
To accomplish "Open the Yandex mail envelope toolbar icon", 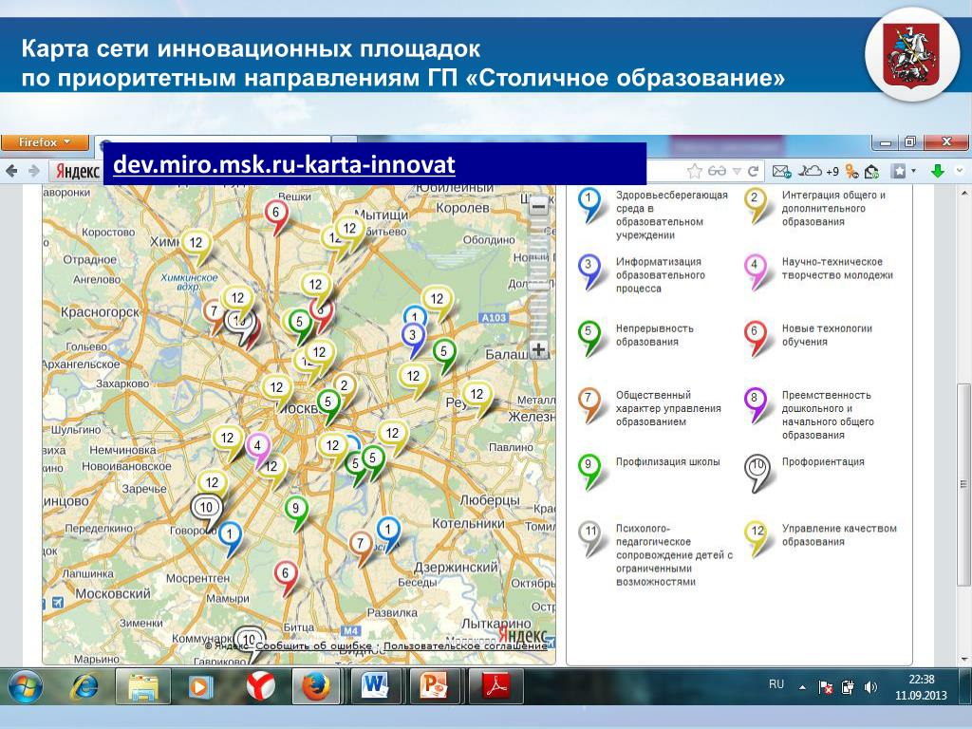I will point(782,171).
